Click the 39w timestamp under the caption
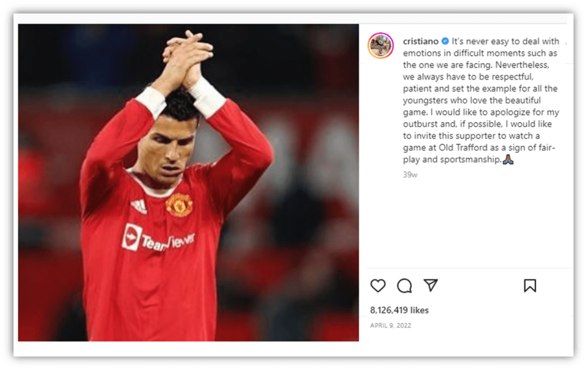Image resolution: width=587 pixels, height=370 pixels. tap(410, 175)
